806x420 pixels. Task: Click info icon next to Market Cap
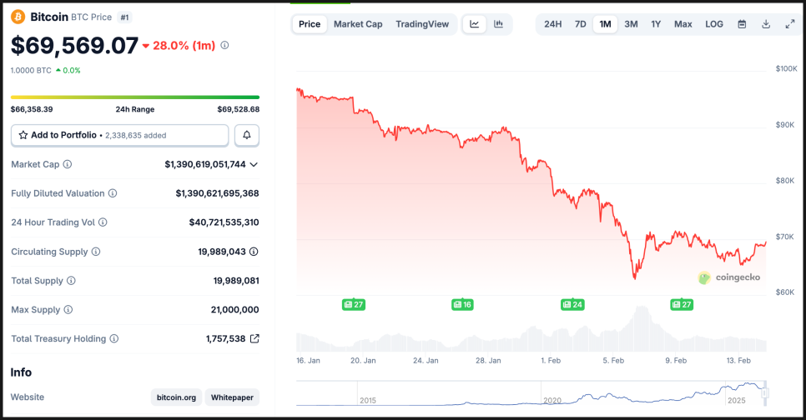[68, 165]
